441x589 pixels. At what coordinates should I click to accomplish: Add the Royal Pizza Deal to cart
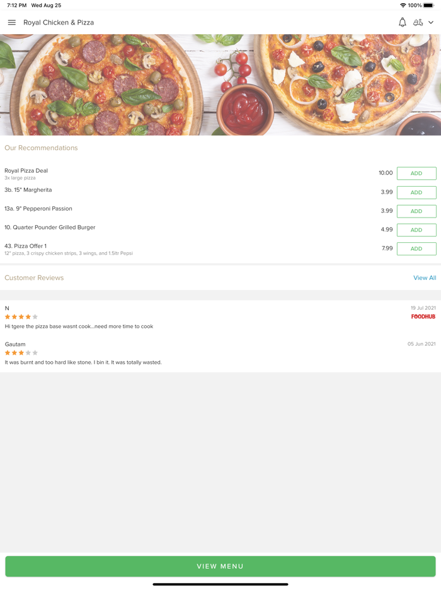pyautogui.click(x=416, y=173)
